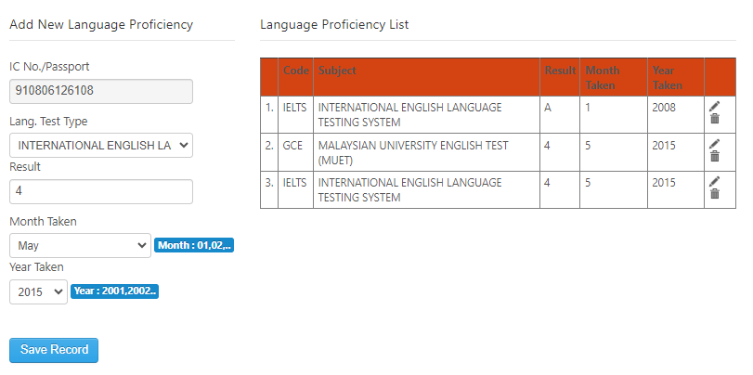Click the Code column header
The width and height of the screenshot is (753, 375).
(x=296, y=71)
